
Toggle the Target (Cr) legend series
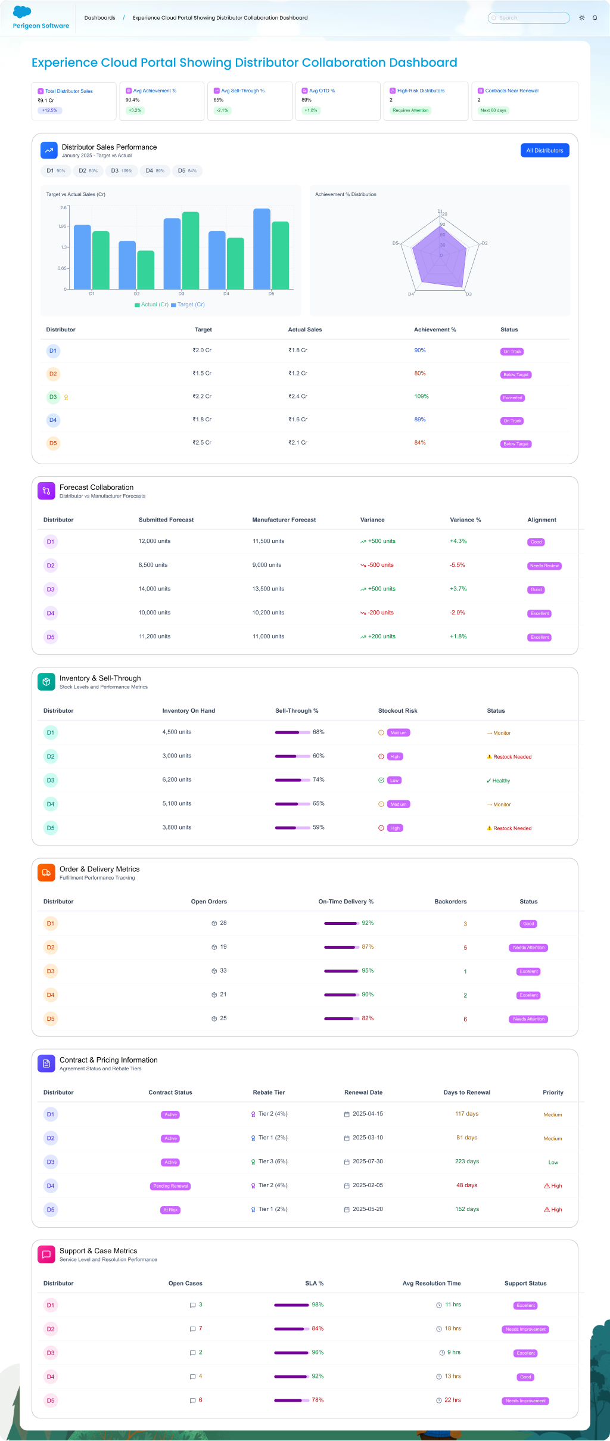188,305
